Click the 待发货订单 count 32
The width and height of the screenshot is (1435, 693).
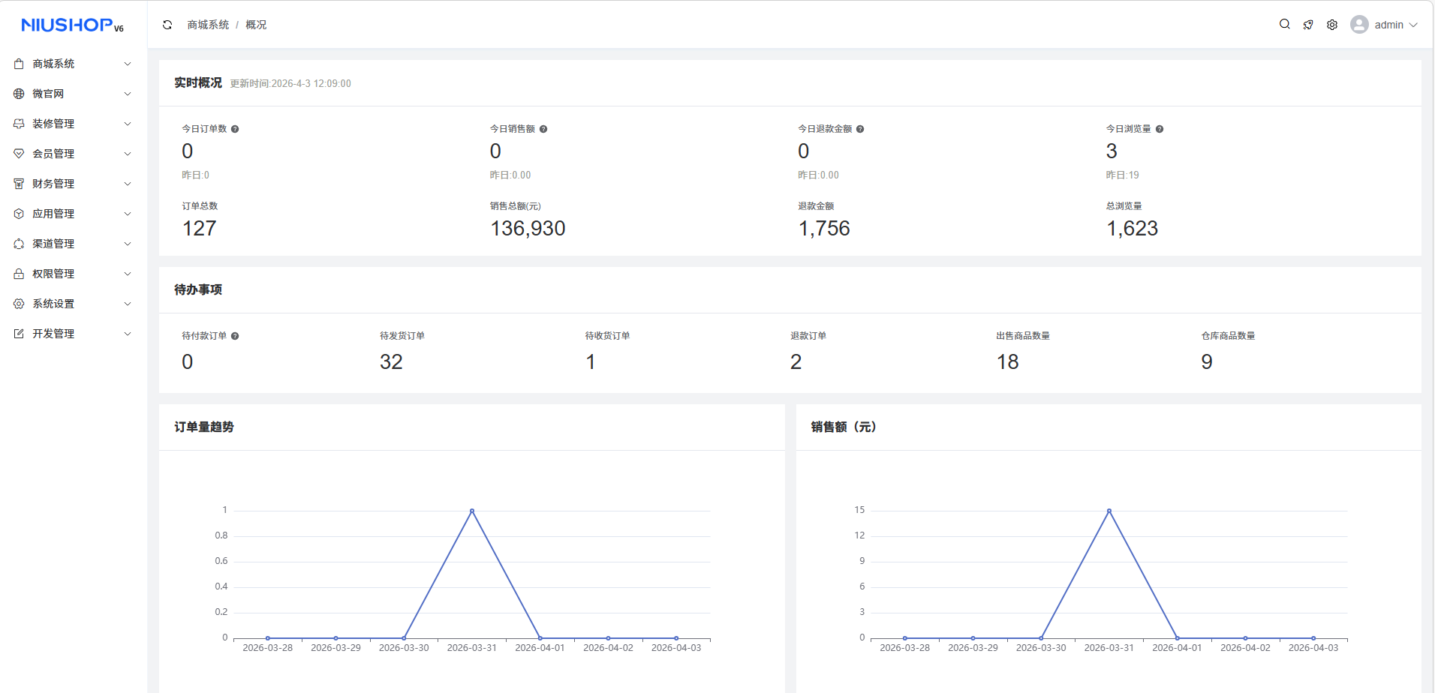391,362
